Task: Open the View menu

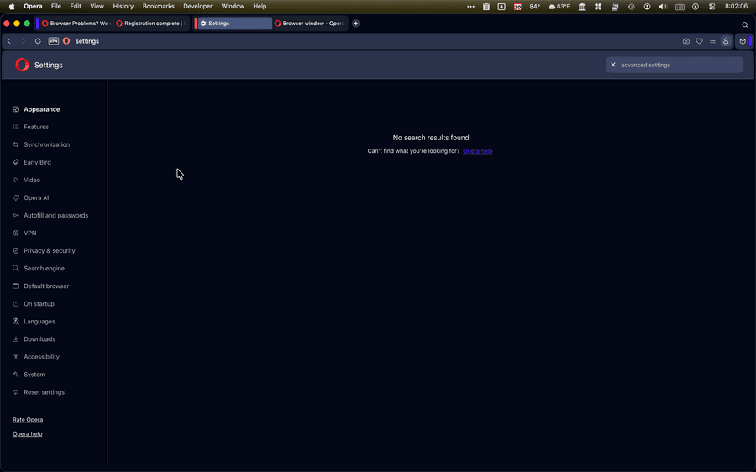Action: 97,6
